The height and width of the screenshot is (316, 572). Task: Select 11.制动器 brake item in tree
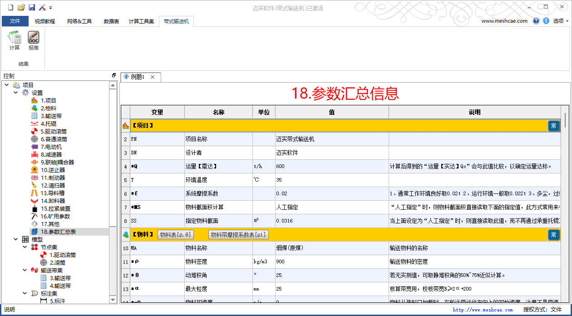coord(53,178)
